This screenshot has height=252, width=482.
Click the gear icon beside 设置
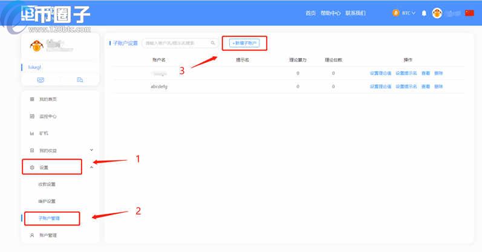point(32,167)
